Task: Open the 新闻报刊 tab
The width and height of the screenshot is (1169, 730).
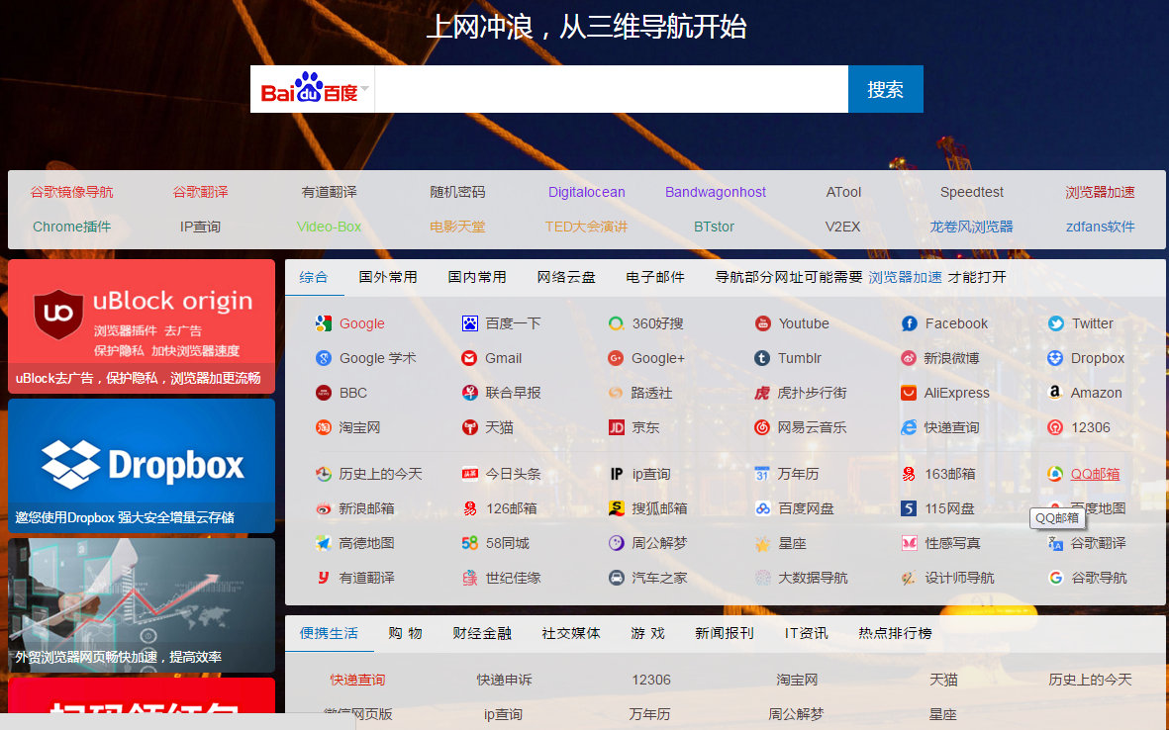Action: 725,633
